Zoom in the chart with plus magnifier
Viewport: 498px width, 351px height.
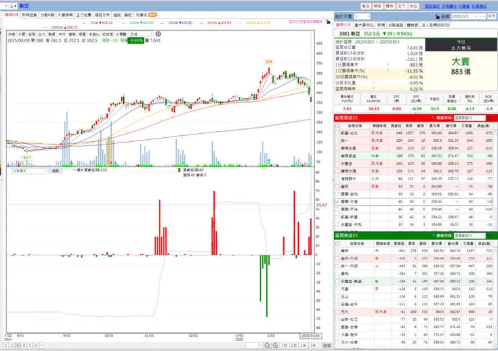coord(275,346)
